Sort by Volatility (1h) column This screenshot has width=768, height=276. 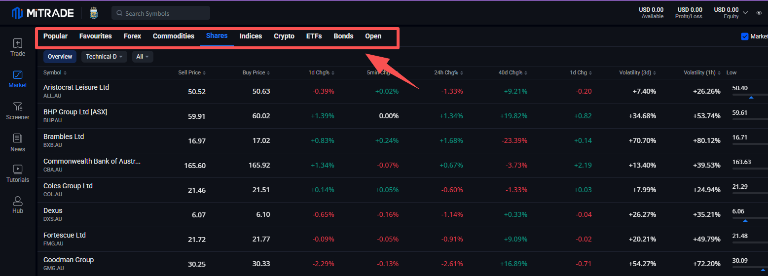pyautogui.click(x=702, y=72)
